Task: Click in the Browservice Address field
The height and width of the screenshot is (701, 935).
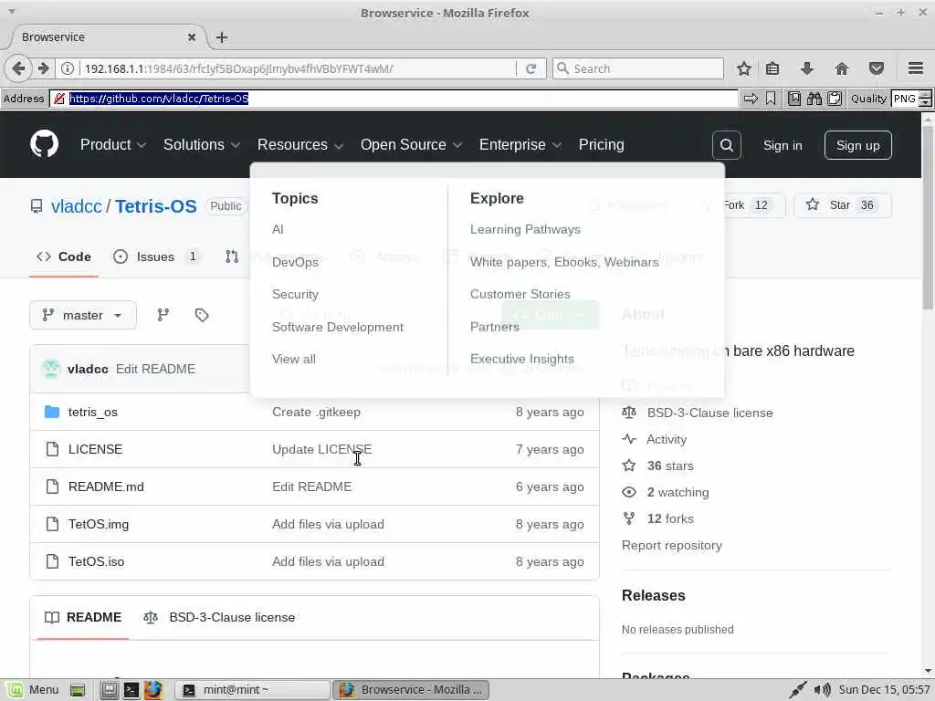Action: pyautogui.click(x=394, y=99)
